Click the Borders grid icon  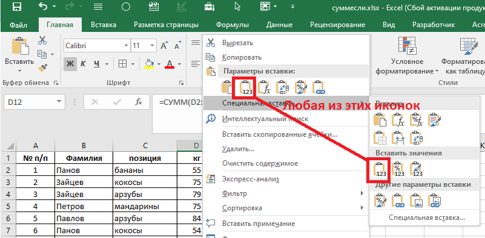(x=123, y=64)
